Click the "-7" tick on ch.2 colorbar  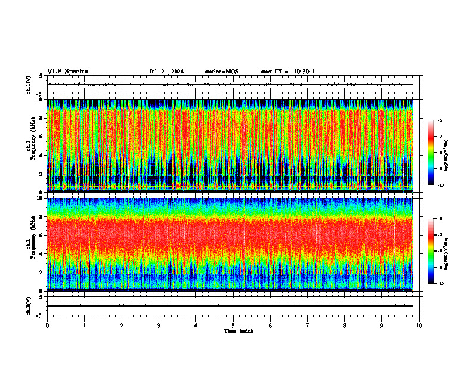point(440,235)
